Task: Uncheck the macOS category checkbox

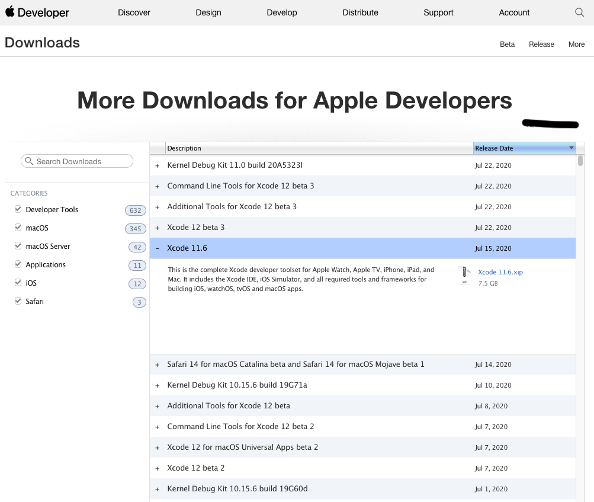Action: point(18,227)
